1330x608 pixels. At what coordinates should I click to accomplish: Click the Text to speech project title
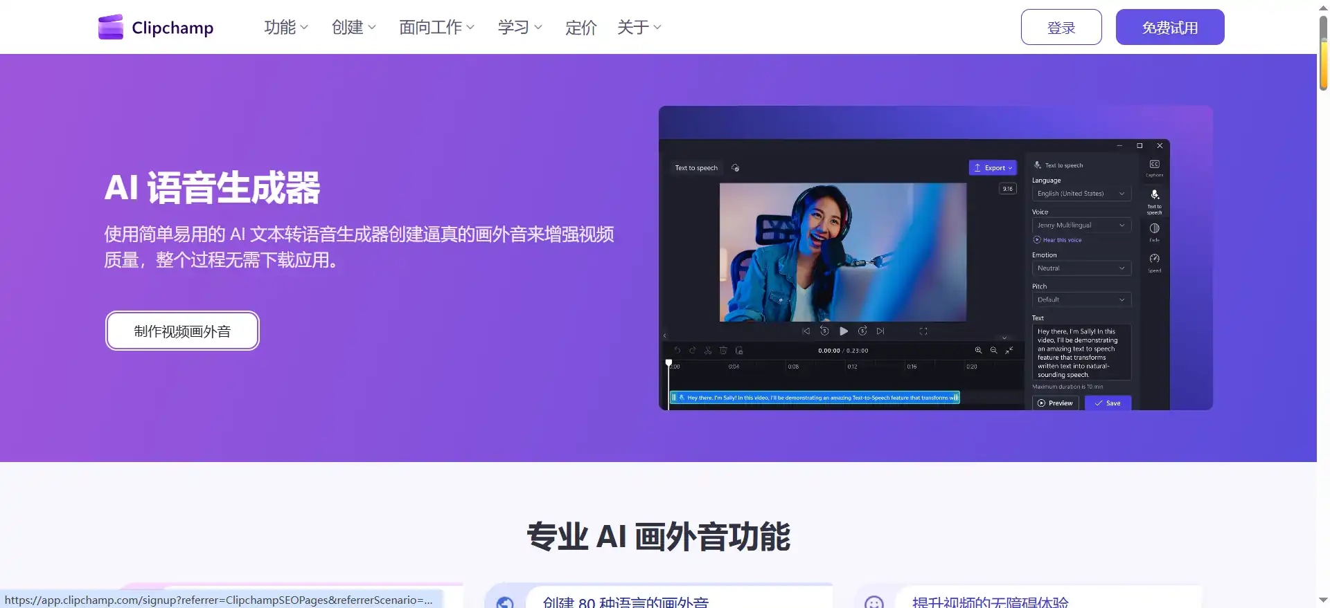[x=696, y=167]
